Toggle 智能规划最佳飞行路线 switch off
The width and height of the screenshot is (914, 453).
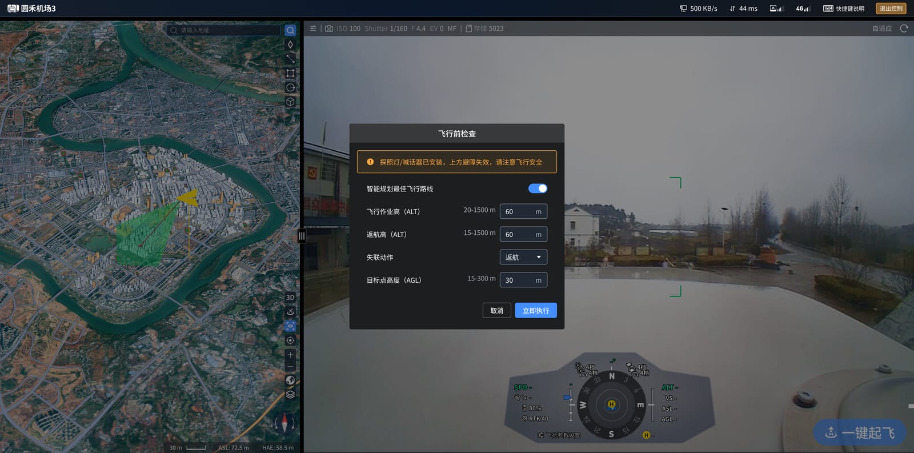538,189
